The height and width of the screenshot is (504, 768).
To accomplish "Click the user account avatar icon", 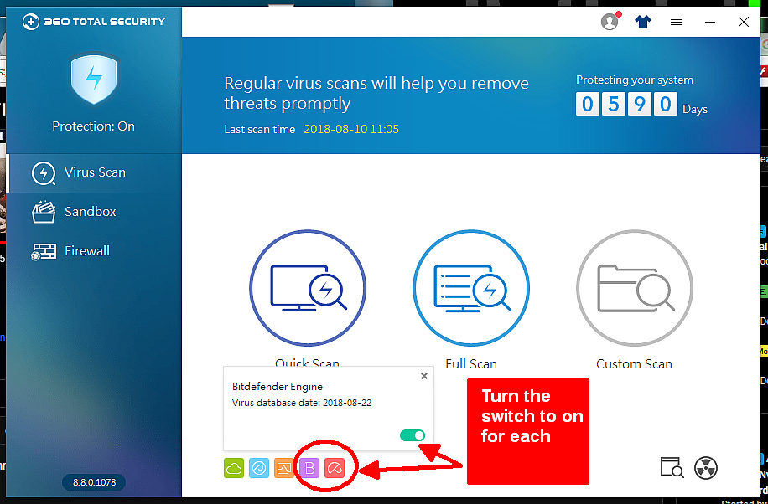I will [x=610, y=22].
